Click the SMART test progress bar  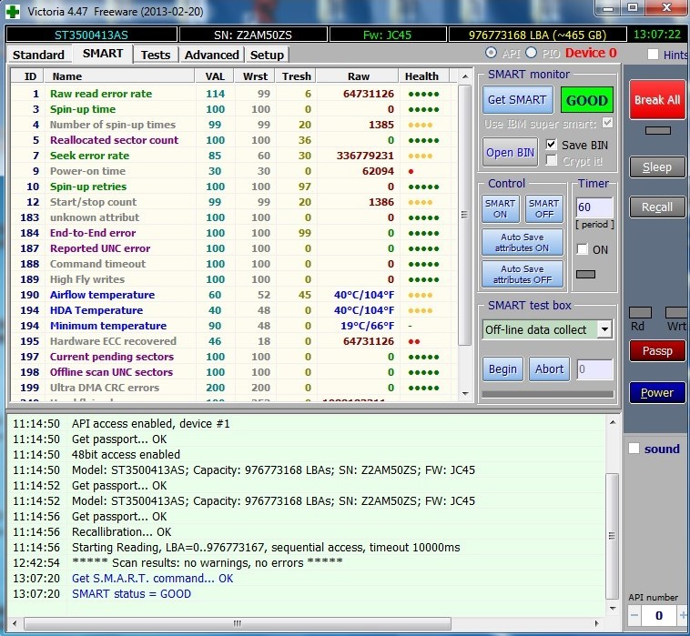pyautogui.click(x=547, y=394)
